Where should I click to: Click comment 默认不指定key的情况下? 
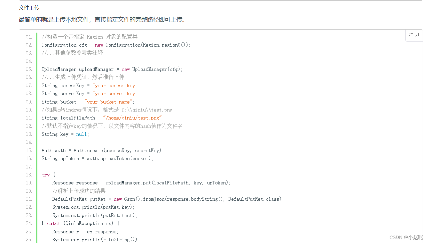pyautogui.click(x=112, y=126)
